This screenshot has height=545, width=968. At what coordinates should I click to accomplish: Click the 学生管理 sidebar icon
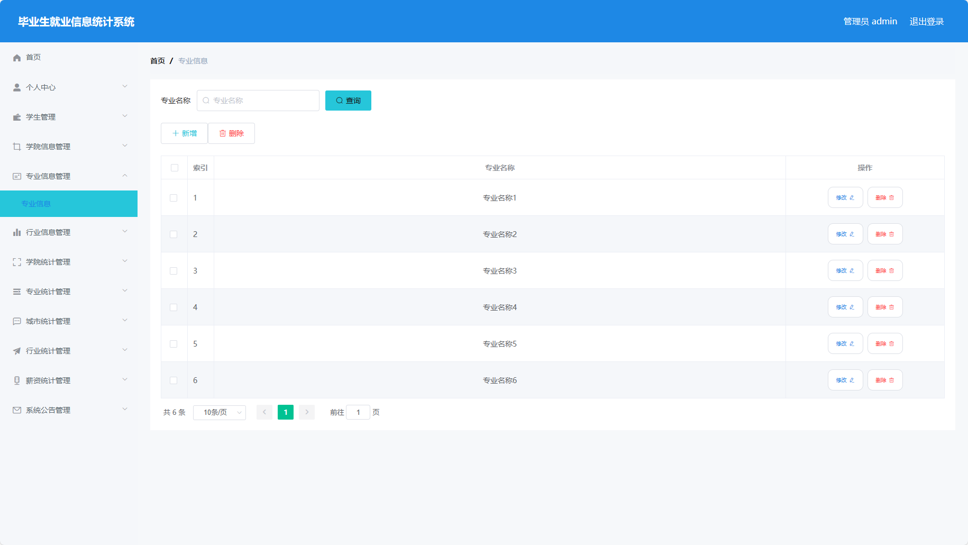(x=17, y=117)
